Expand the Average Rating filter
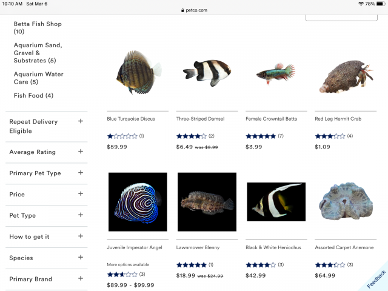Image resolution: width=388 pixels, height=291 pixels. (80, 152)
